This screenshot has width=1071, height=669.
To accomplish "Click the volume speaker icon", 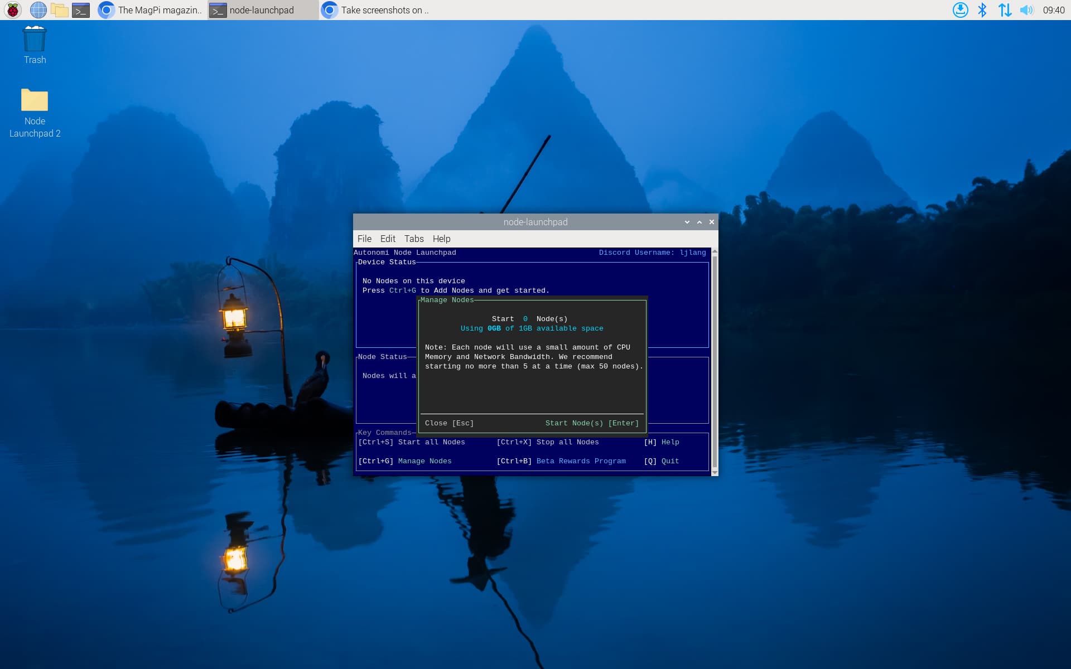I will click(x=1026, y=10).
